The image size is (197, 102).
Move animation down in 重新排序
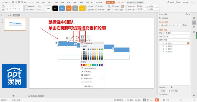click(x=172, y=87)
